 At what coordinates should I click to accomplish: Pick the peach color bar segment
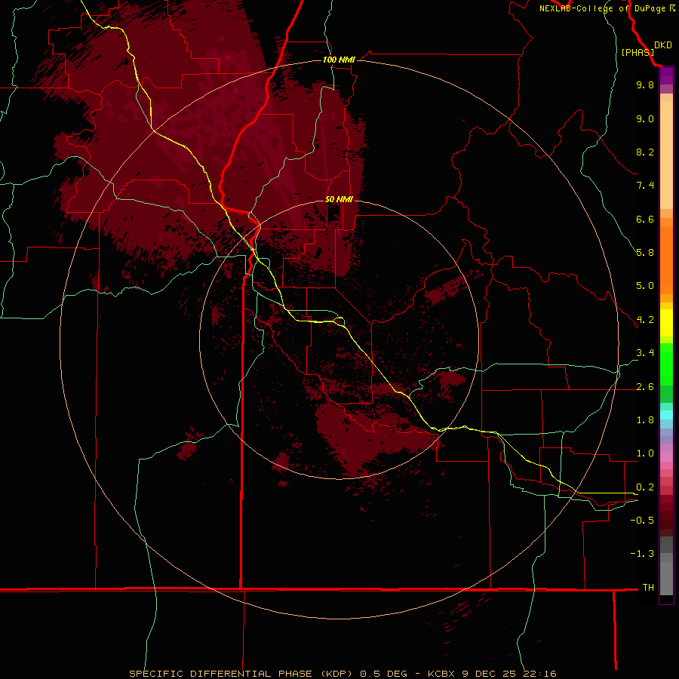[666, 155]
